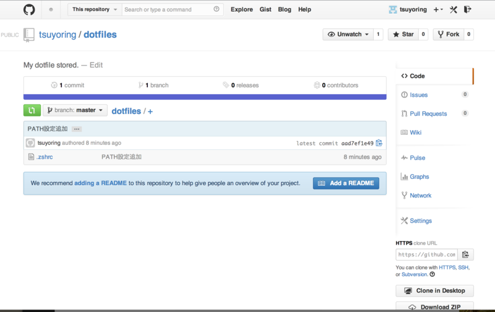The width and height of the screenshot is (495, 312).
Task: Open clone URL help icon
Action: tap(432, 274)
